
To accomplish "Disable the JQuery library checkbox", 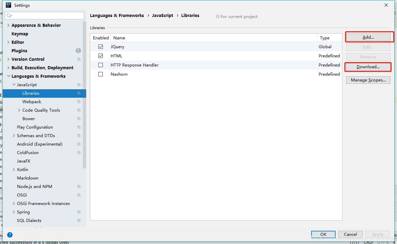I will click(100, 47).
